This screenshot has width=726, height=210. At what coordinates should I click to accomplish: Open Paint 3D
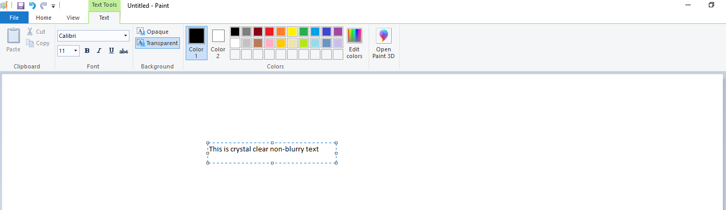(x=383, y=44)
